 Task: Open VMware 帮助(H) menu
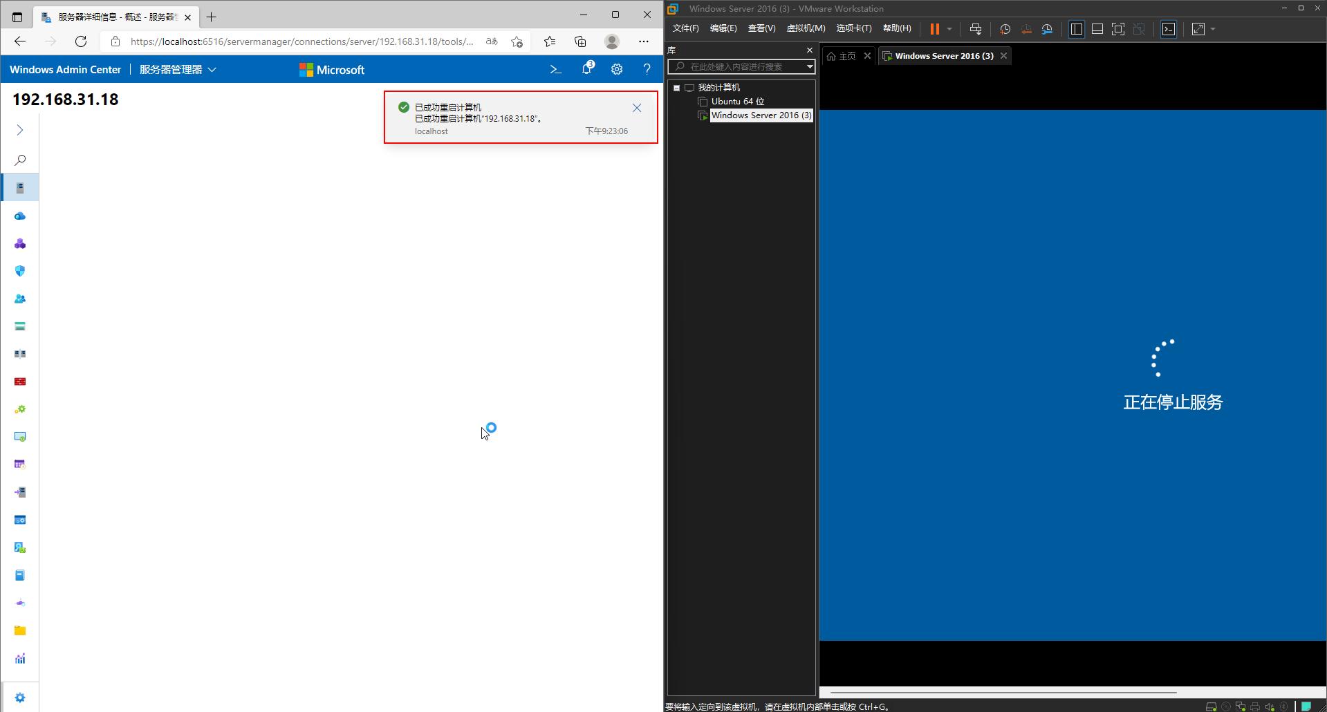point(897,28)
